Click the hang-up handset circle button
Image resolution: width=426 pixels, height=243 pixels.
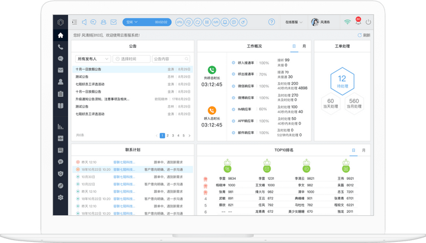tap(180, 22)
